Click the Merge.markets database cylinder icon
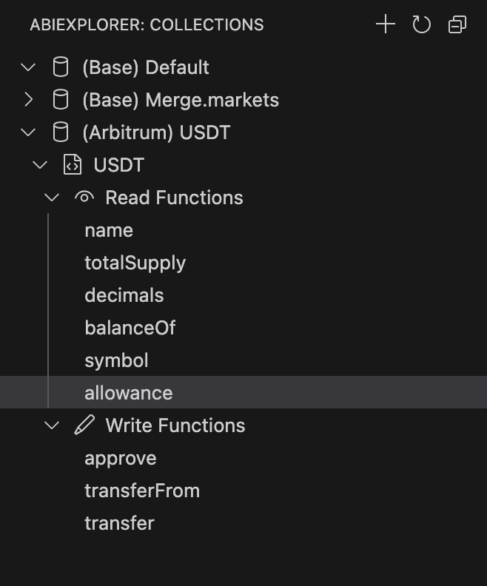 coord(61,99)
